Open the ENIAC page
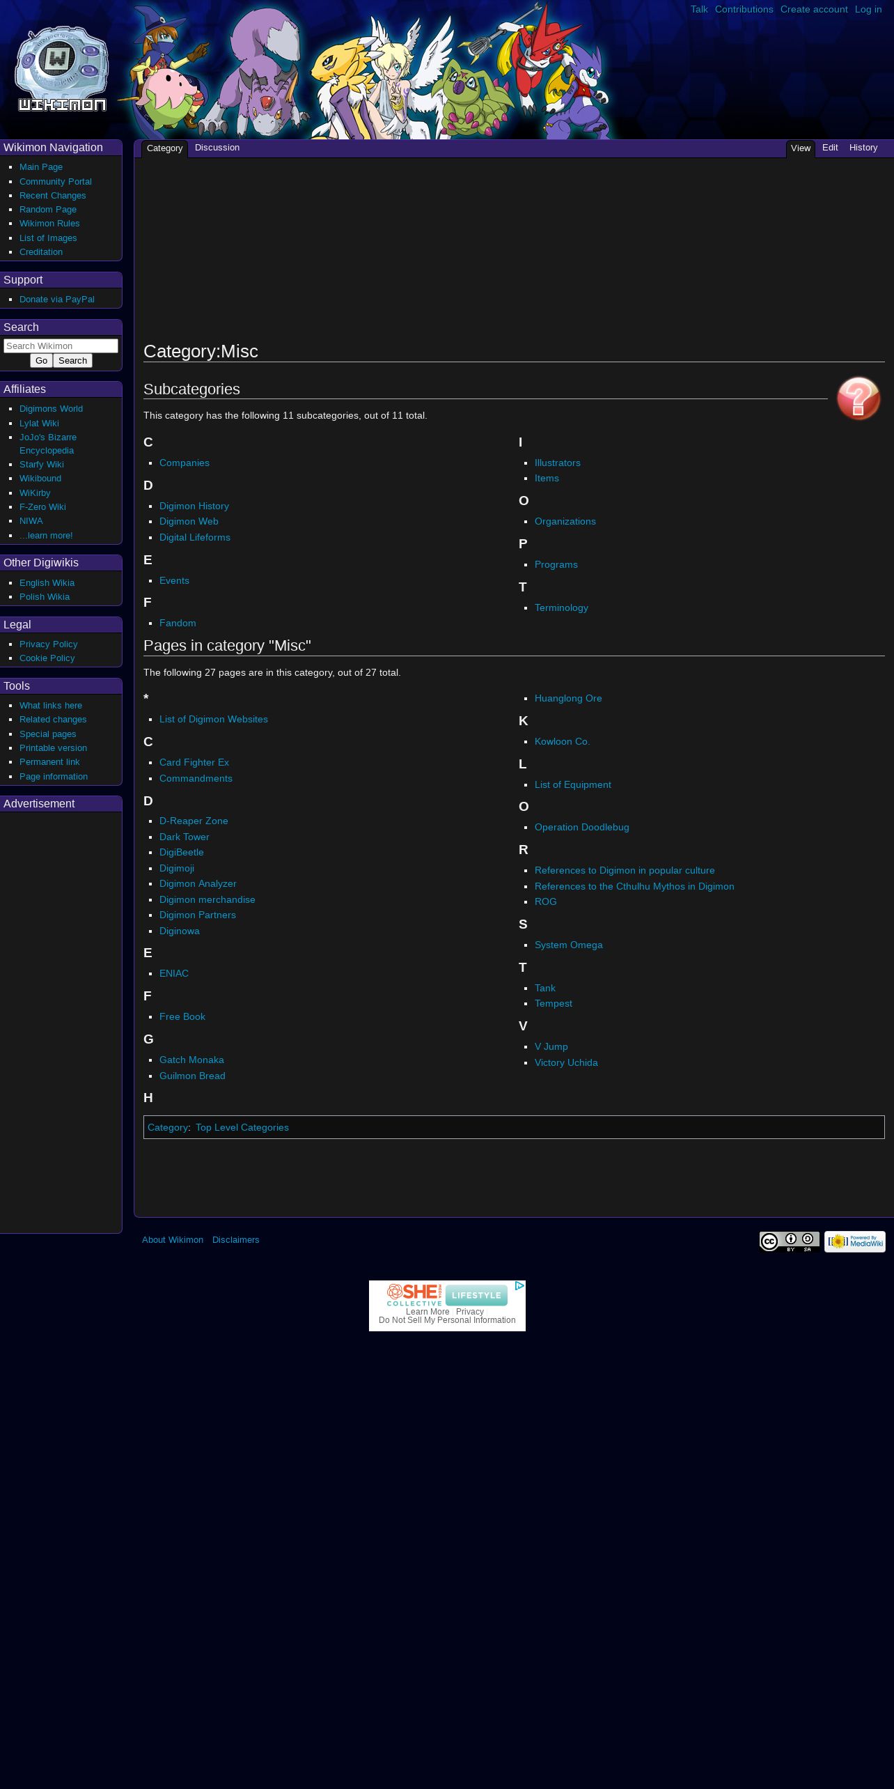Viewport: 894px width, 1789px height. (x=174, y=973)
